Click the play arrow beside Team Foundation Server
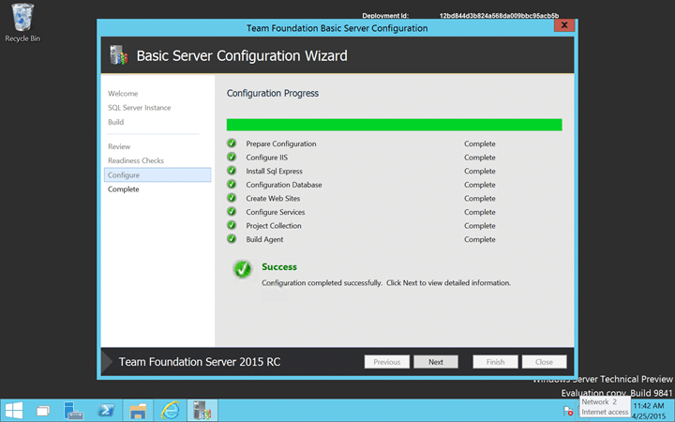This screenshot has width=675, height=422. [107, 362]
